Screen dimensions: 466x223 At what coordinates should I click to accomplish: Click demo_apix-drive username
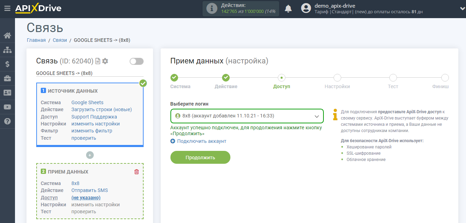click(335, 6)
